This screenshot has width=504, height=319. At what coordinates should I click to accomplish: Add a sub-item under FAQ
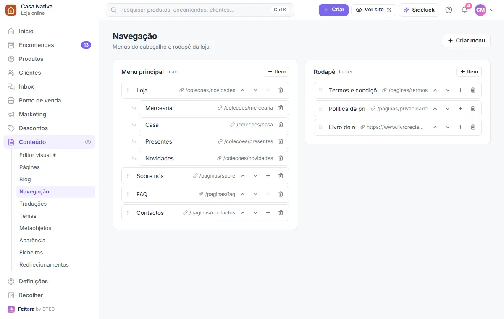point(268,194)
